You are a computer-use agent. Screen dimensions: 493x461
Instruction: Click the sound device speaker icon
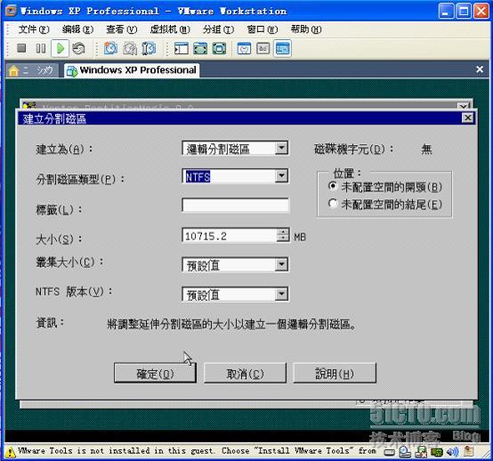point(453,452)
